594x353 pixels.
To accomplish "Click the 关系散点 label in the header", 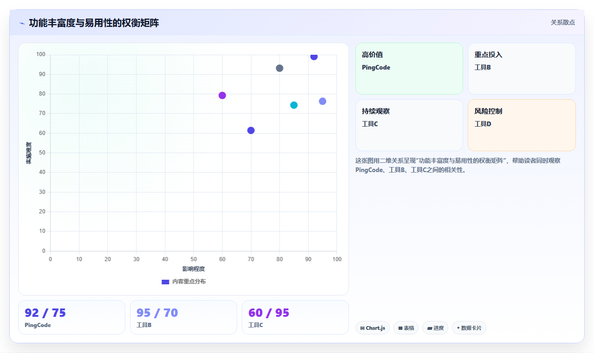I will pyautogui.click(x=562, y=22).
